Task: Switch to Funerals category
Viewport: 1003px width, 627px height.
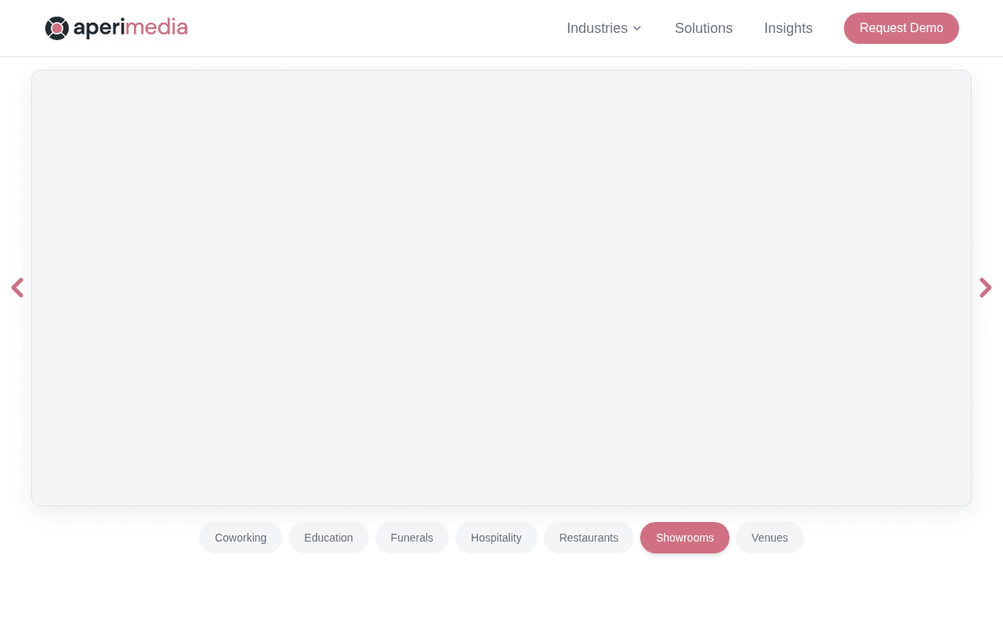Action: click(412, 538)
